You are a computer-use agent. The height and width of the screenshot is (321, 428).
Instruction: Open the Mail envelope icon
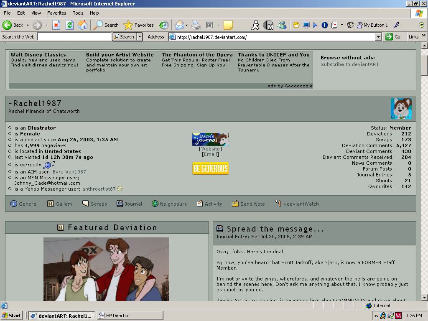click(x=180, y=25)
